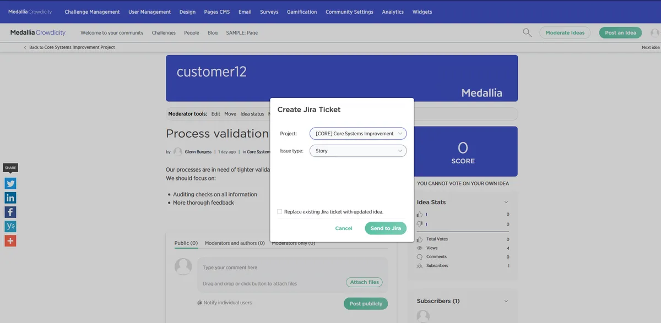Open User Management menu

click(x=150, y=12)
